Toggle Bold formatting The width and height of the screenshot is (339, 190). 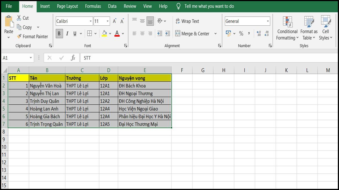59,33
